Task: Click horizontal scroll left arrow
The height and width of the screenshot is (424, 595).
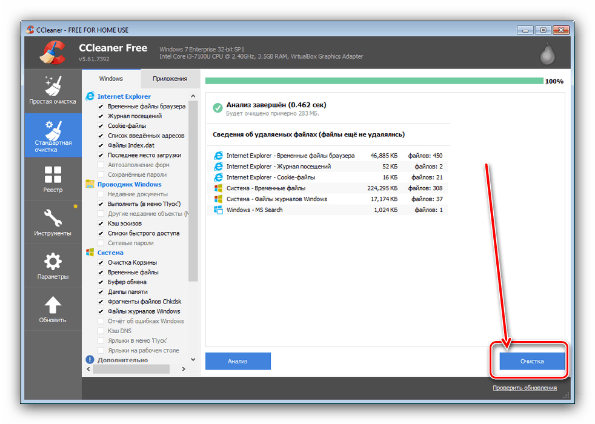Action: 88,369
